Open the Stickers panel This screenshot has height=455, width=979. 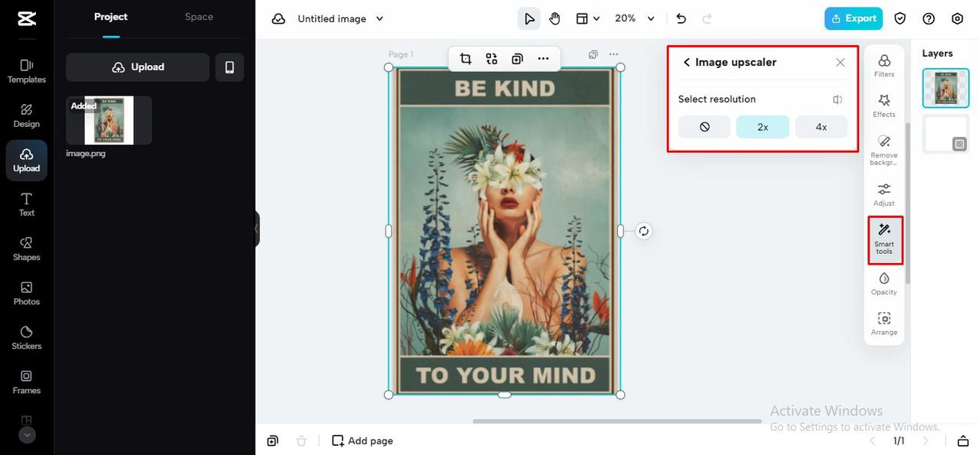tap(27, 337)
